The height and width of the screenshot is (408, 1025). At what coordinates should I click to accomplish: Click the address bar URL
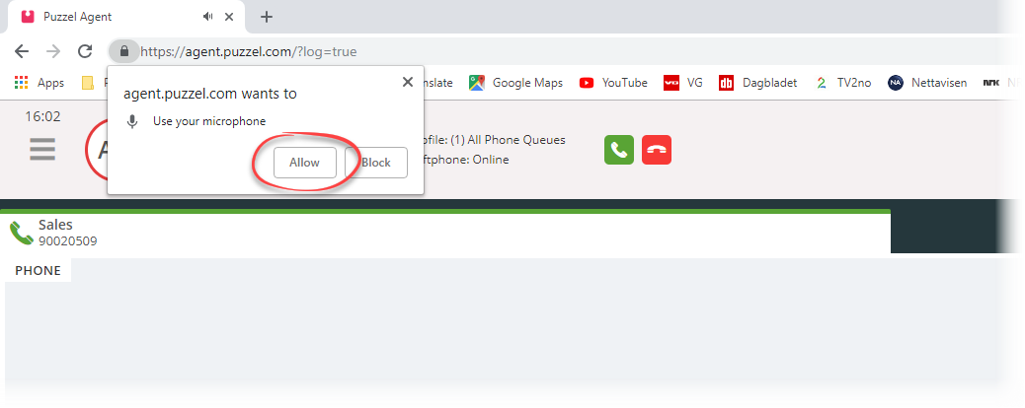pos(249,51)
